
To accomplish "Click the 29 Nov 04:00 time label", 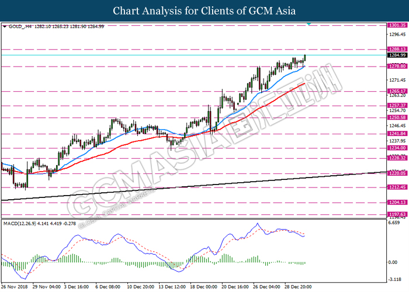I will [46, 287].
